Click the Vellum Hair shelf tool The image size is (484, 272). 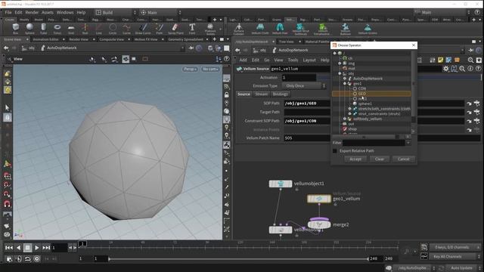pyautogui.click(x=280, y=29)
